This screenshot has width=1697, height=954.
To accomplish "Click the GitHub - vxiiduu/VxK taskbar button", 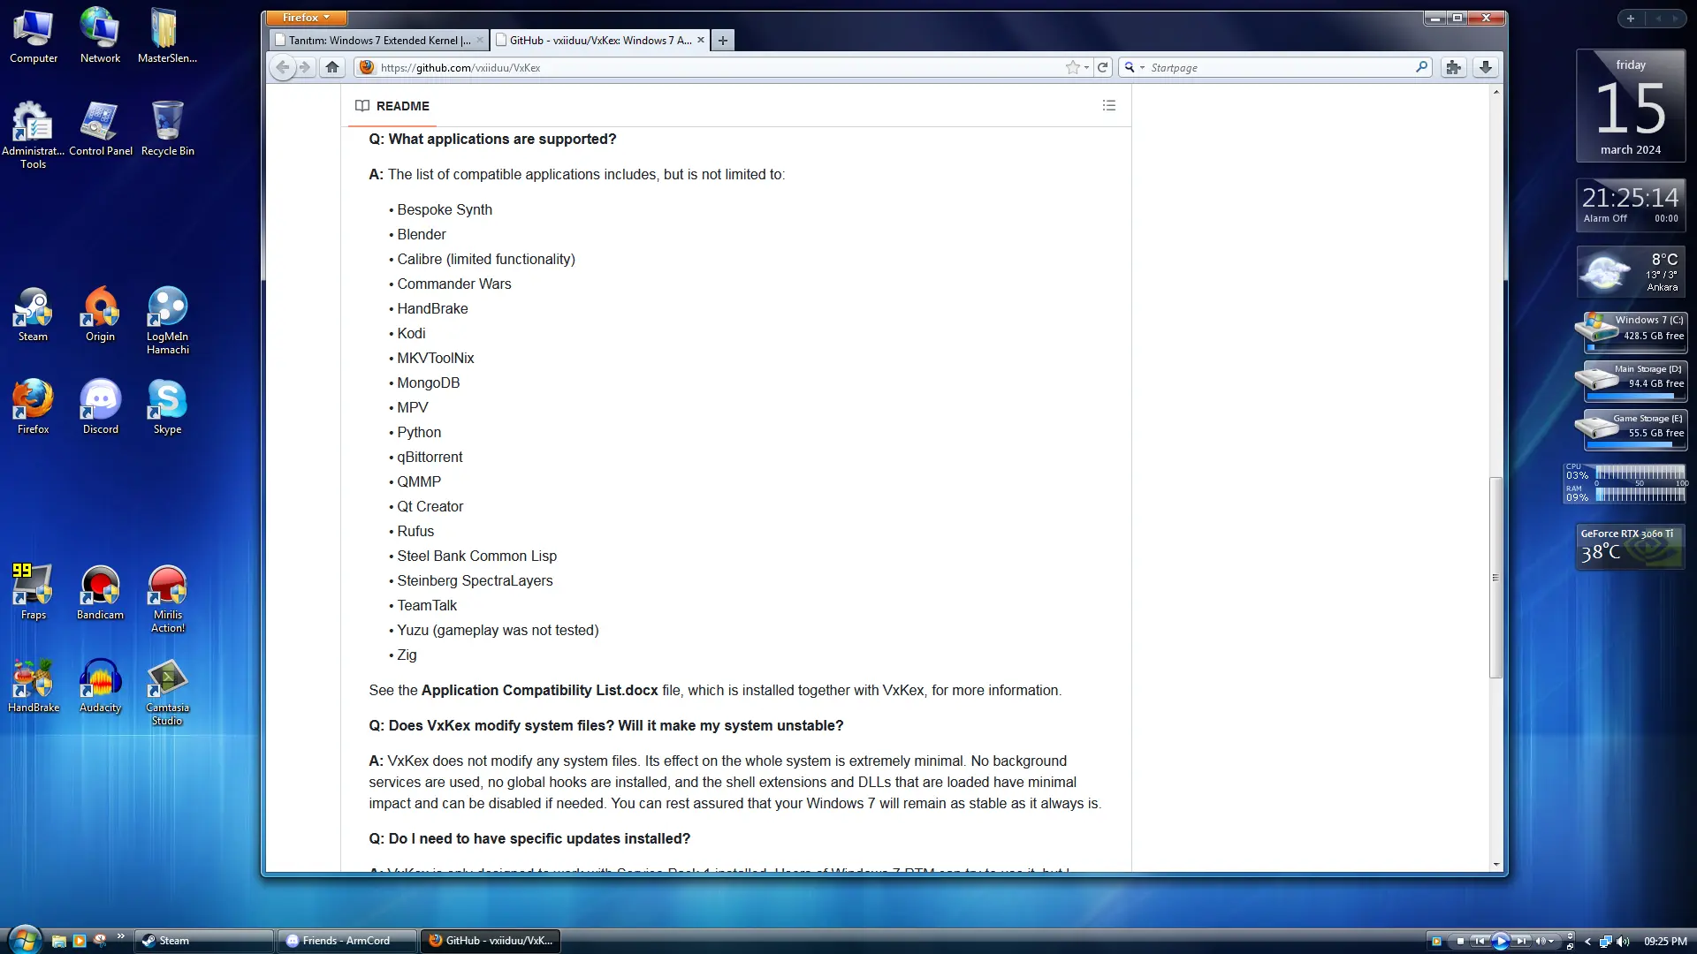I will [x=491, y=941].
